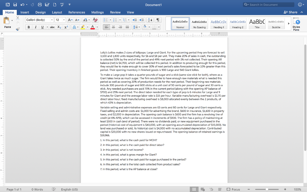307x192 pixels.
Task: Toggle bold formatting in the ribbon
Action: click(x=29, y=27)
